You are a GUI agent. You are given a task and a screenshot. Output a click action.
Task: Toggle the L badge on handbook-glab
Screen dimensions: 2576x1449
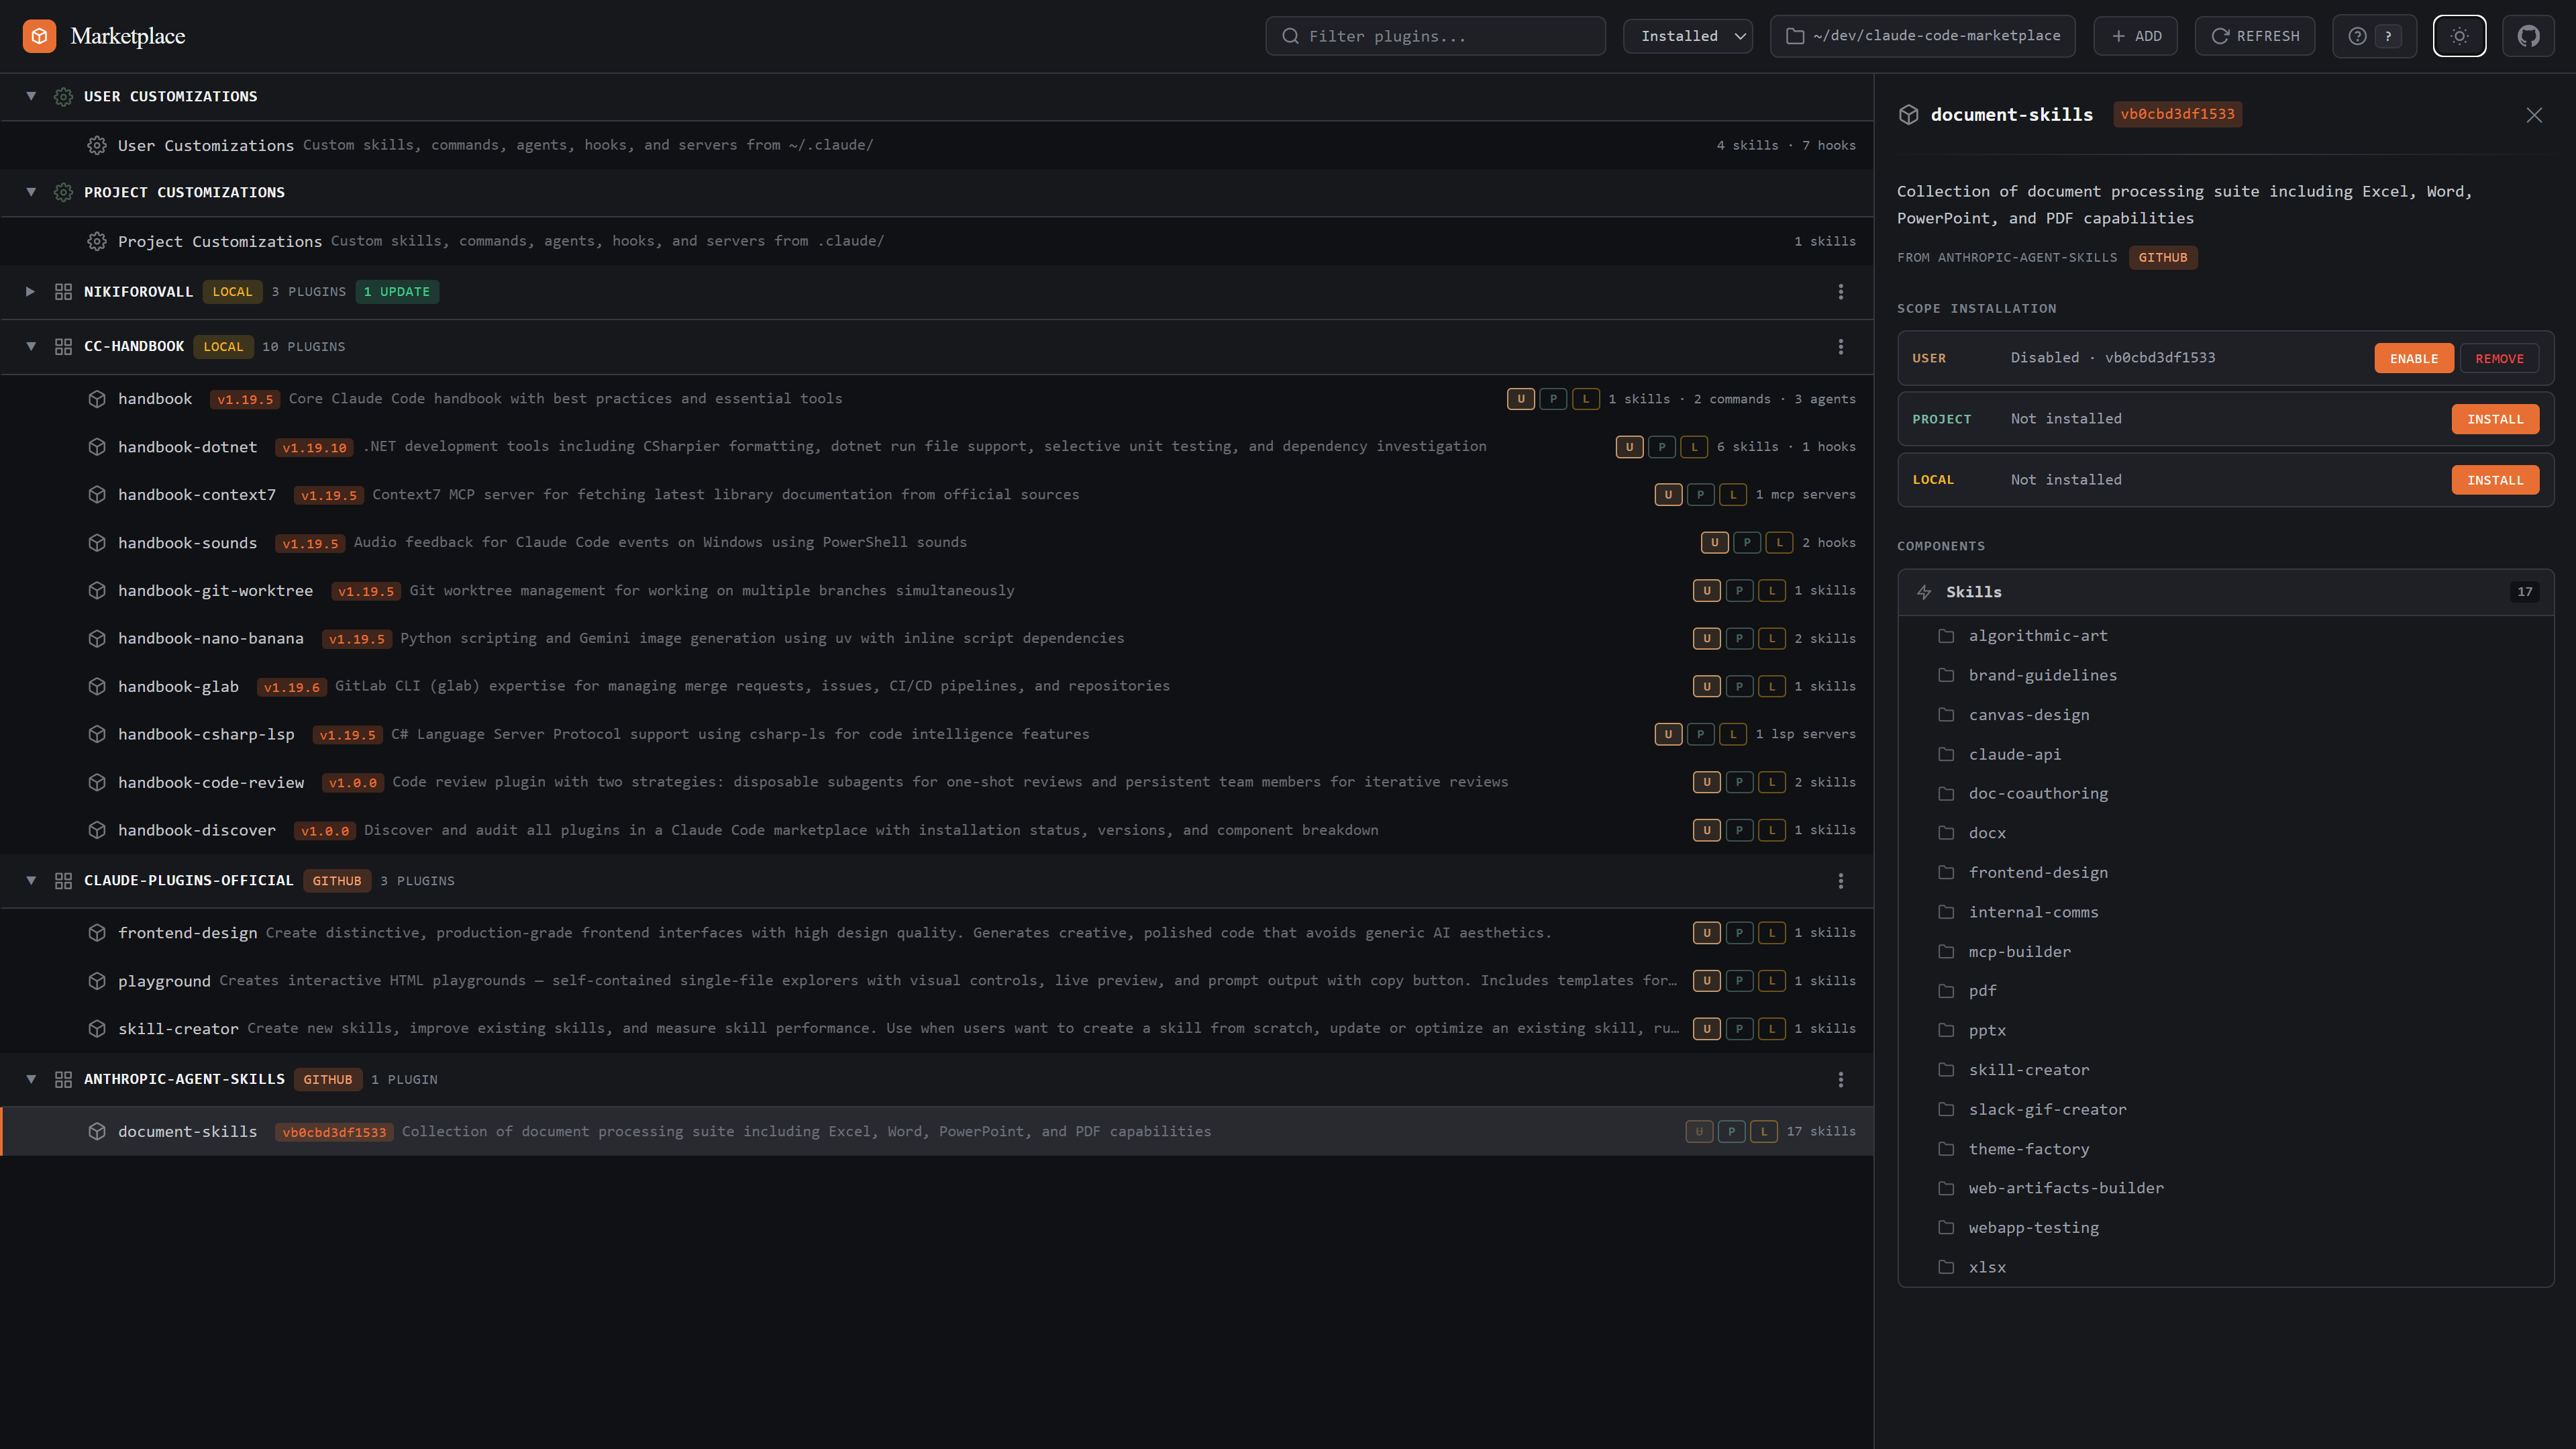point(1771,686)
